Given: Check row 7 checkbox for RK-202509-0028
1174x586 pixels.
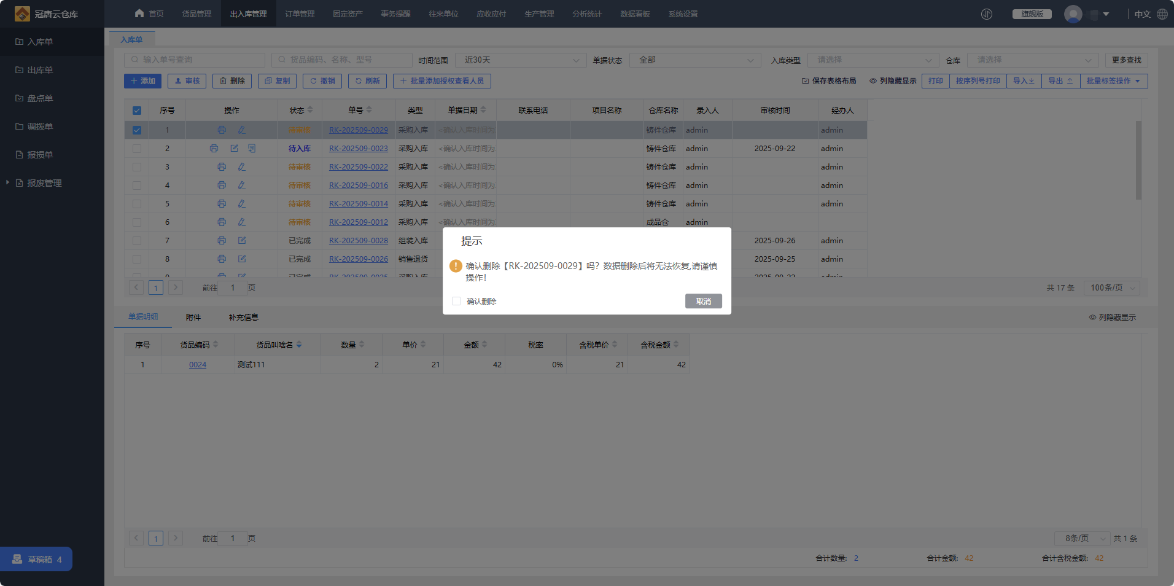Looking at the screenshot, I should [x=137, y=241].
